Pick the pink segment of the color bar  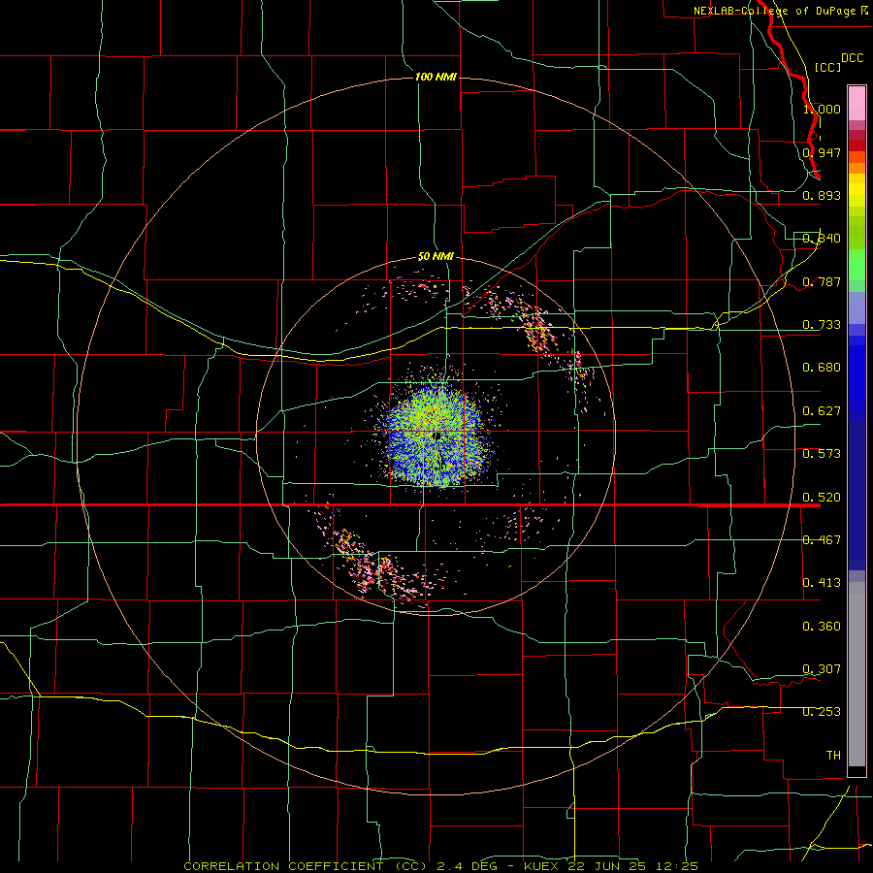point(857,104)
